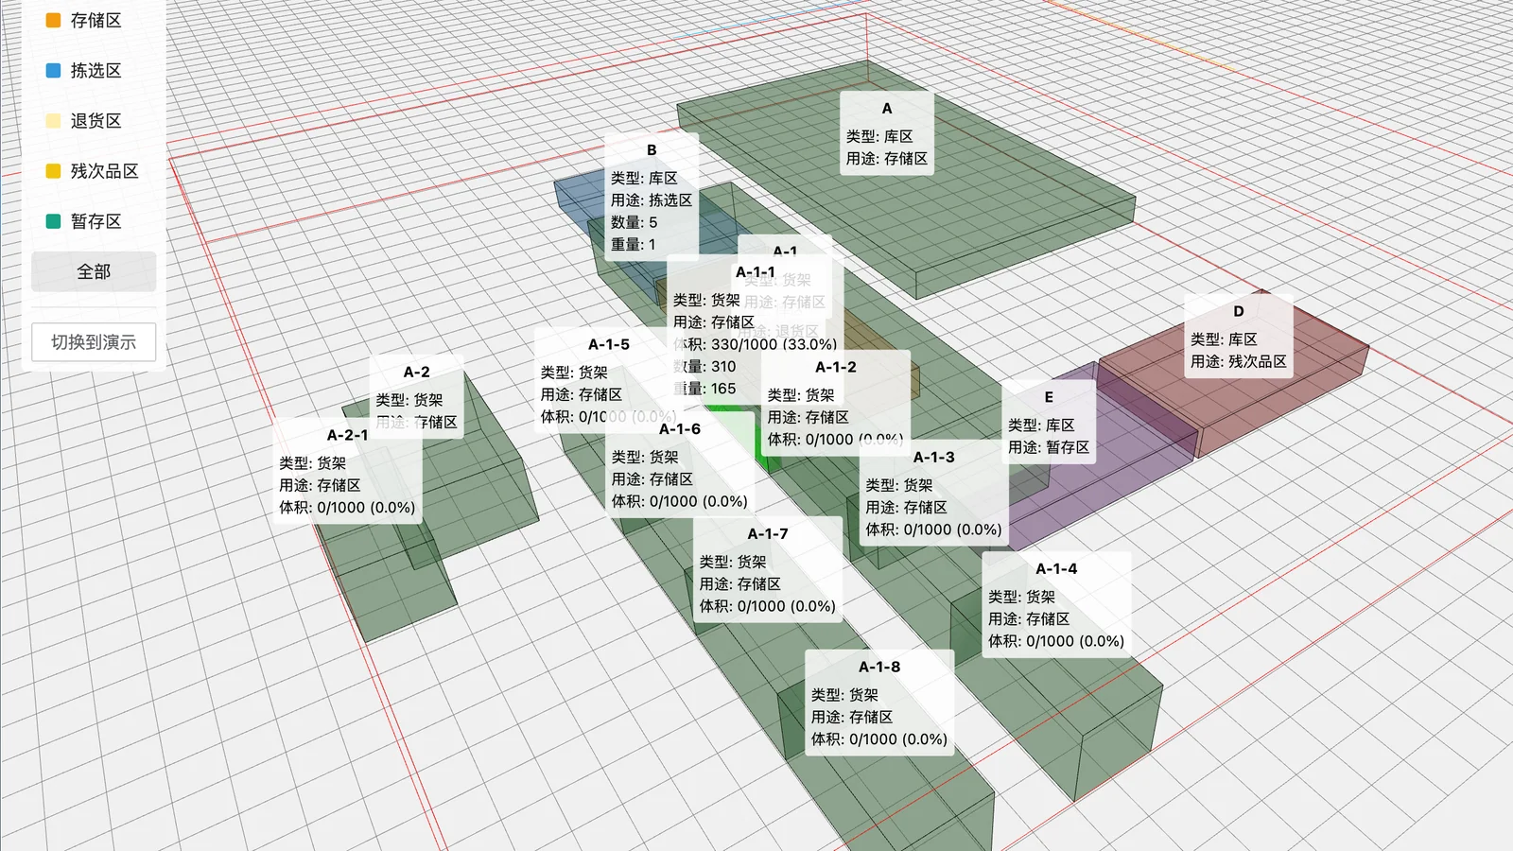The height and width of the screenshot is (851, 1513).
Task: Click the pale yellow 退货区 legend swatch
Action: pyautogui.click(x=54, y=120)
